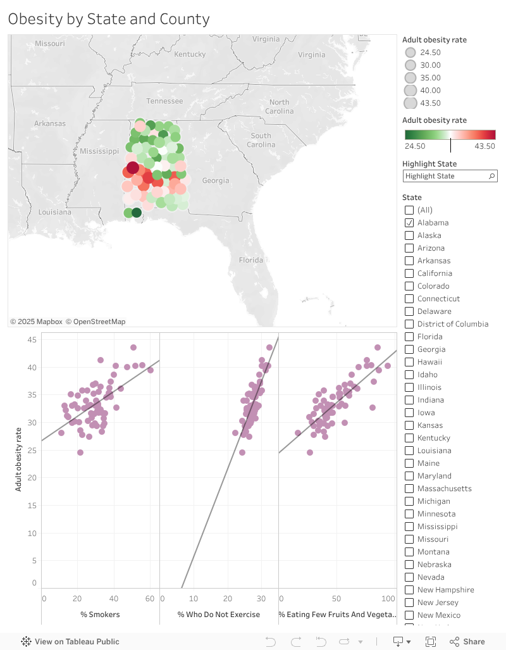Enter full screen mode
506x650 pixels.
point(431,642)
